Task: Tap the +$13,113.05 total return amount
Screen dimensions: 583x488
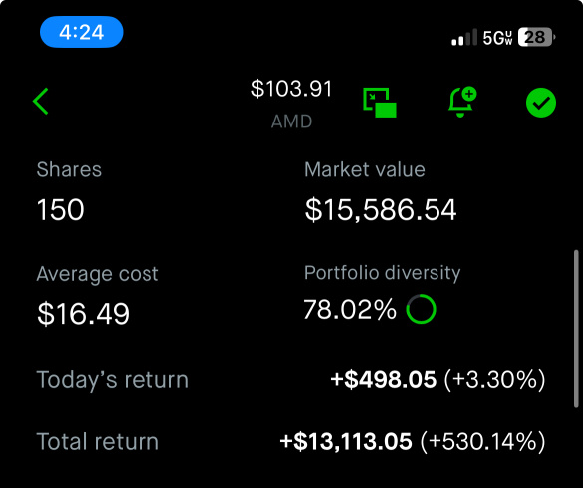Action: point(346,441)
